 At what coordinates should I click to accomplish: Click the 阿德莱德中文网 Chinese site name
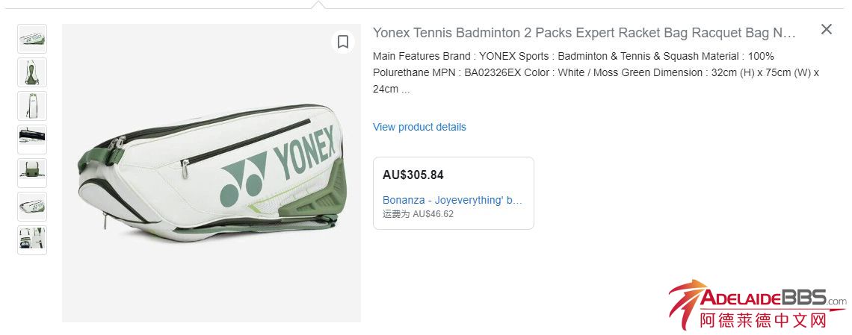pyautogui.click(x=763, y=320)
